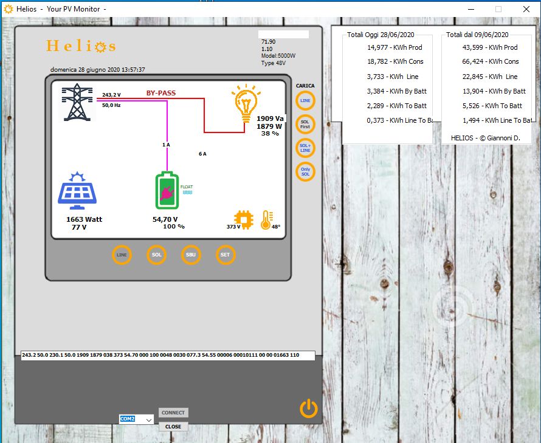Click the 373 V bus voltage text
The width and height of the screenshot is (541, 443).
(233, 227)
